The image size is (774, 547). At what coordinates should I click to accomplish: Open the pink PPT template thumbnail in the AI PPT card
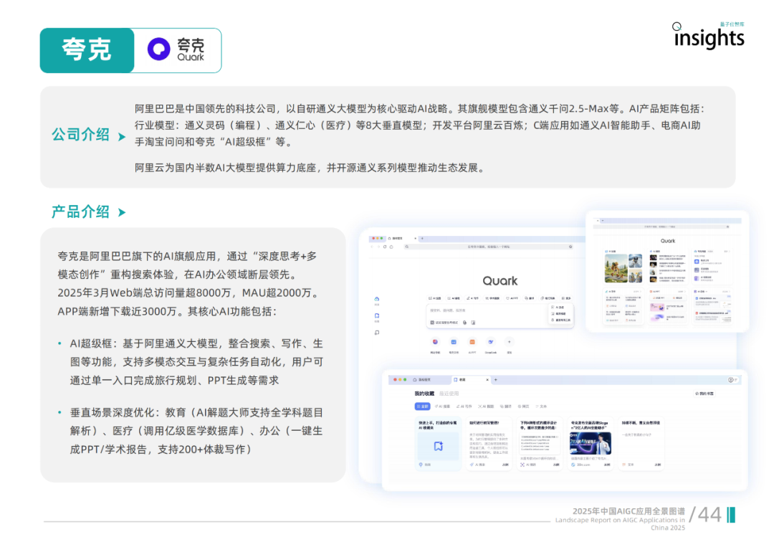click(657, 307)
